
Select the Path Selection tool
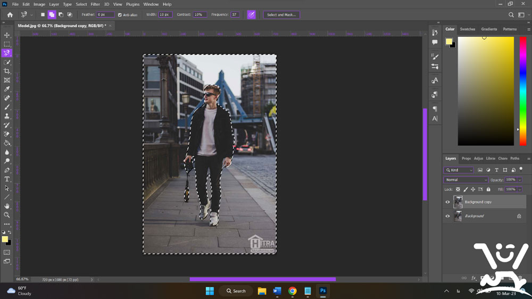(x=7, y=188)
